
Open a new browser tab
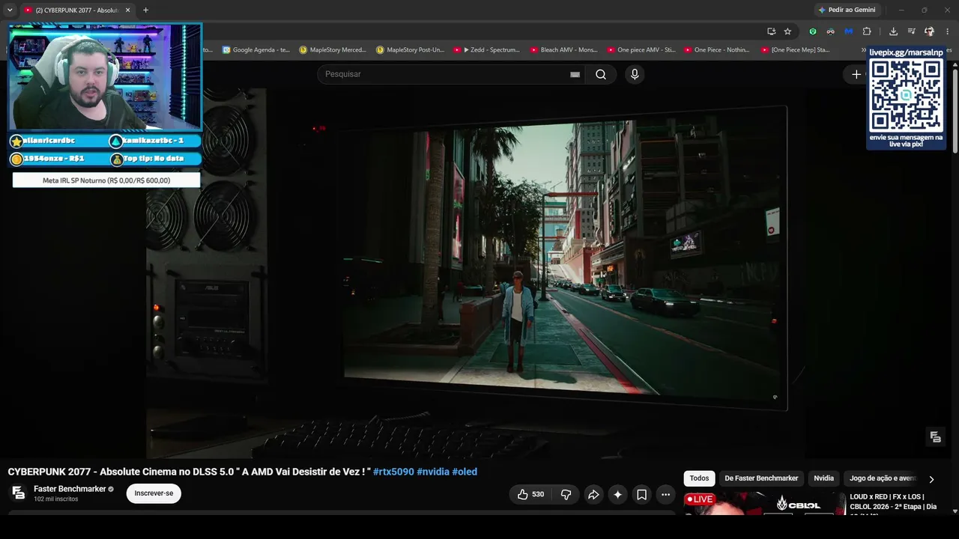(x=145, y=10)
